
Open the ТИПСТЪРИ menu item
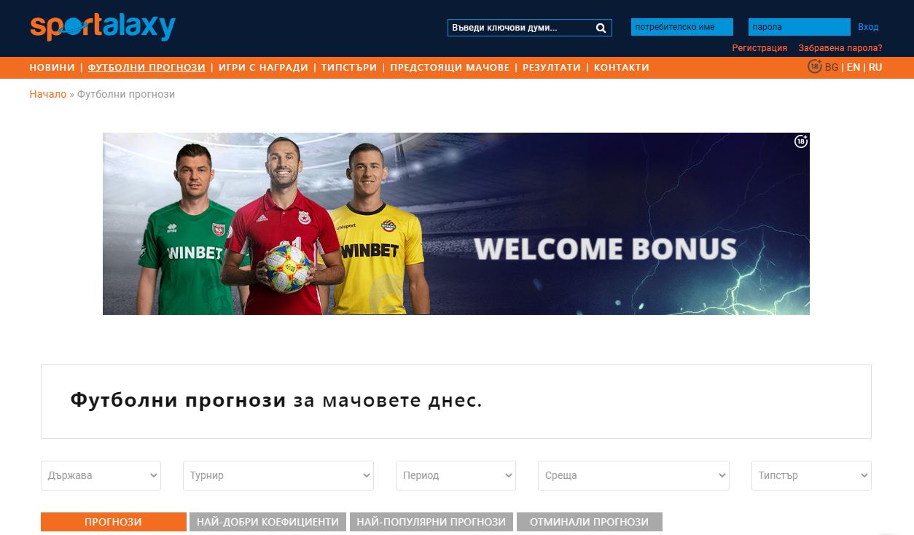[350, 67]
